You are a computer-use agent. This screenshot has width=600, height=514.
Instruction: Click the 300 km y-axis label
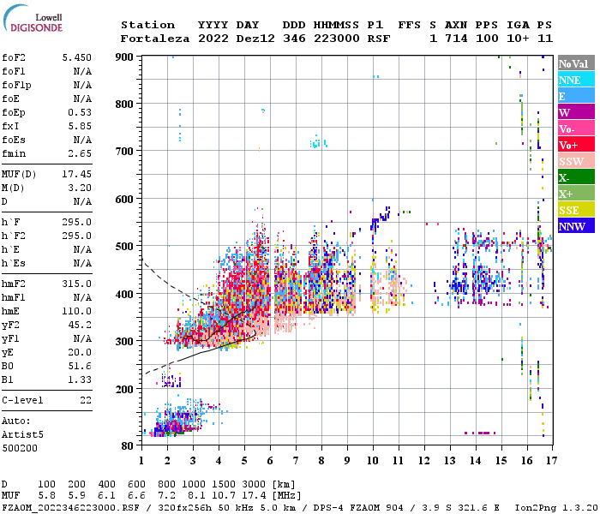124,341
